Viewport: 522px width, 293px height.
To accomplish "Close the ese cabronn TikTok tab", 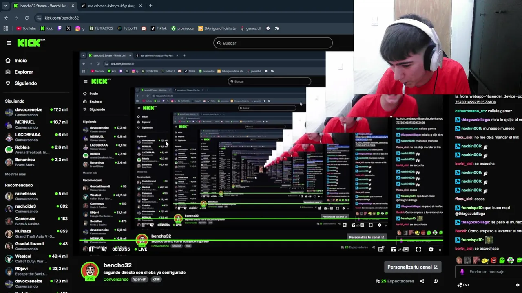I will pos(140,6).
